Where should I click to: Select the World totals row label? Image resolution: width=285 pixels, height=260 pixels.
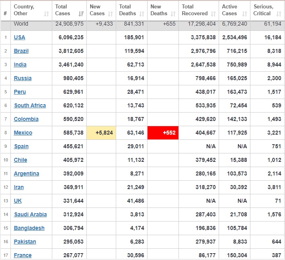21,24
